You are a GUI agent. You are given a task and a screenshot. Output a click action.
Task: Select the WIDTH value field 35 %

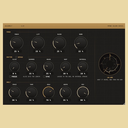point(66,100)
